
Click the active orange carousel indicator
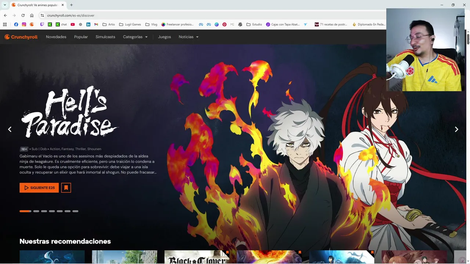pyautogui.click(x=25, y=211)
